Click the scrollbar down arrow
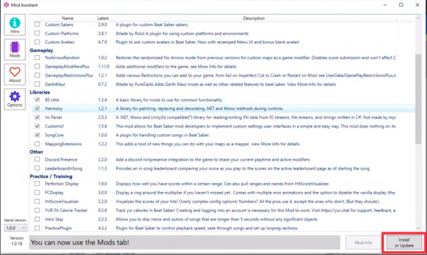Screen dimensions: 427x255 418,228
